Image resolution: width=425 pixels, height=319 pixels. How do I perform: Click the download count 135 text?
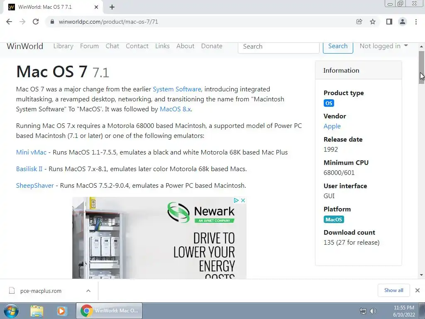(352, 243)
